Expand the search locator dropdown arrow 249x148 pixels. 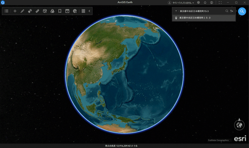click(x=176, y=11)
